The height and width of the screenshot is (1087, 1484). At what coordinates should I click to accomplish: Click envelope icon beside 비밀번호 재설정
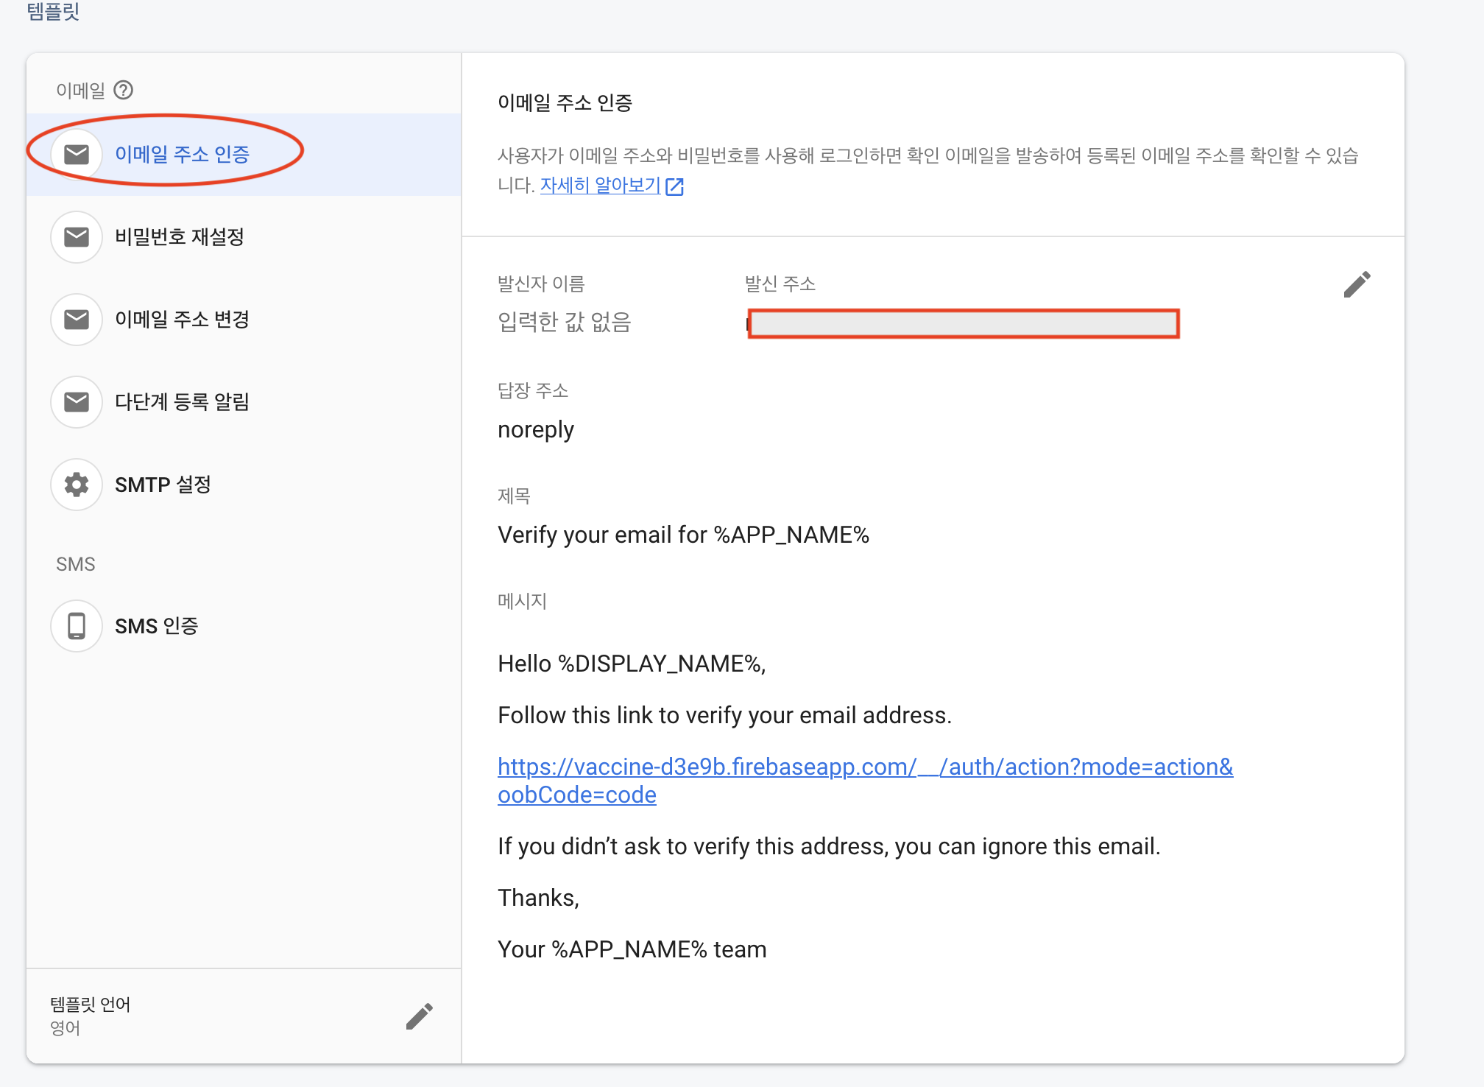(77, 237)
